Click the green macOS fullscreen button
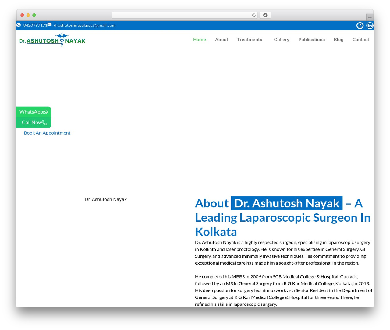Screen dimensions: 390x330 [x=34, y=15]
